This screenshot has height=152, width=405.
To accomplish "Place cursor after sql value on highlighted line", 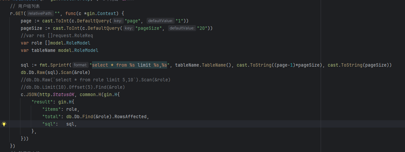I will pyautogui.click(x=77, y=124).
